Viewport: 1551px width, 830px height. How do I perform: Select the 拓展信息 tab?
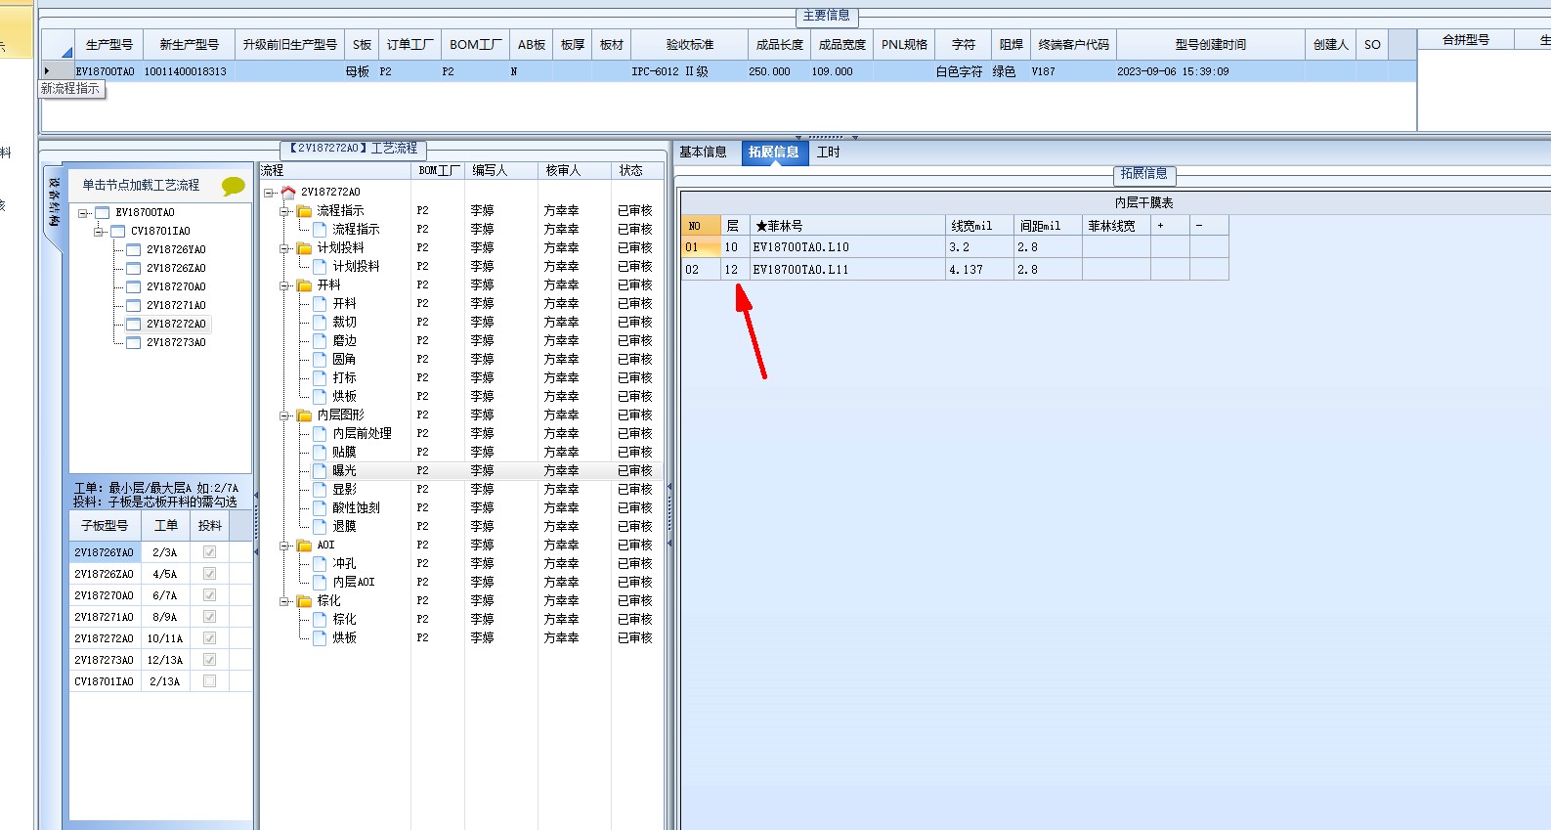coord(774,153)
